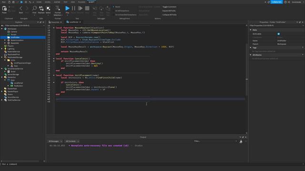Clear the Output window with broom icon
The image size is (305, 171).
pyautogui.click(x=241, y=142)
